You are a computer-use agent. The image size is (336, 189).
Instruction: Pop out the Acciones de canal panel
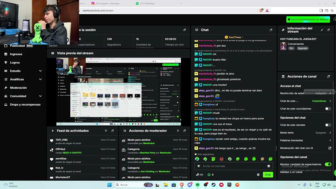click(x=328, y=76)
